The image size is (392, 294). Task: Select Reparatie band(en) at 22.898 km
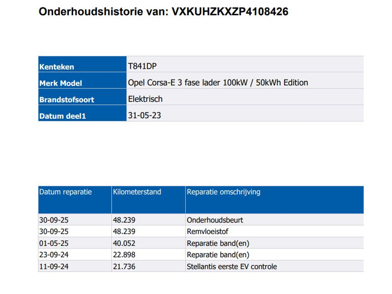pos(218,255)
